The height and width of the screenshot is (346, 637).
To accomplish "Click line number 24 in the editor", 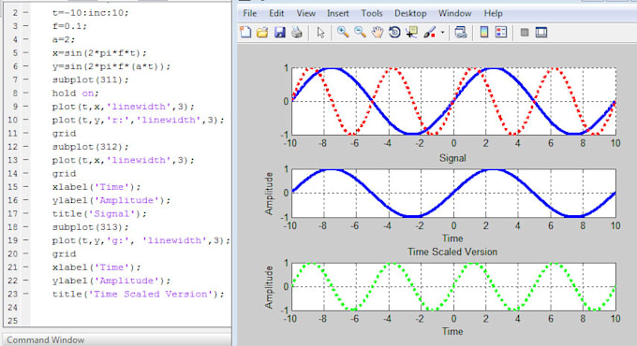I will click(13, 308).
